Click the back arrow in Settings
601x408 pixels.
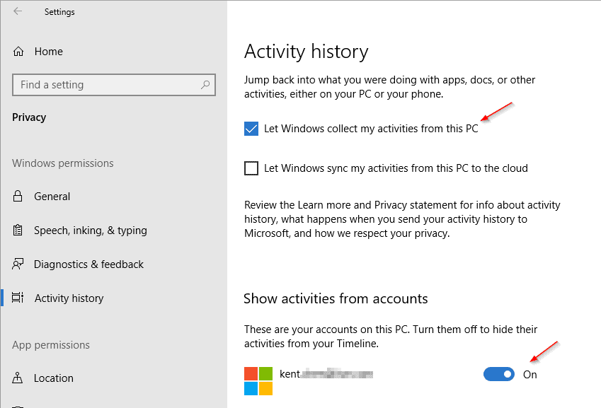[17, 11]
